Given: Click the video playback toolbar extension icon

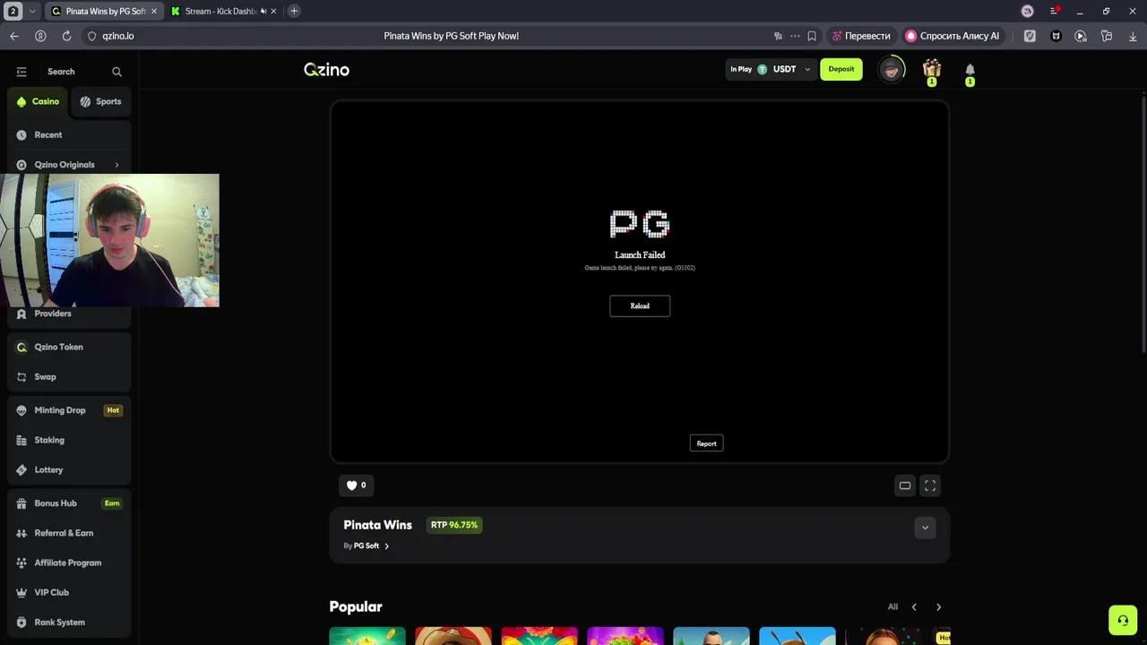Looking at the screenshot, I should 1081,36.
